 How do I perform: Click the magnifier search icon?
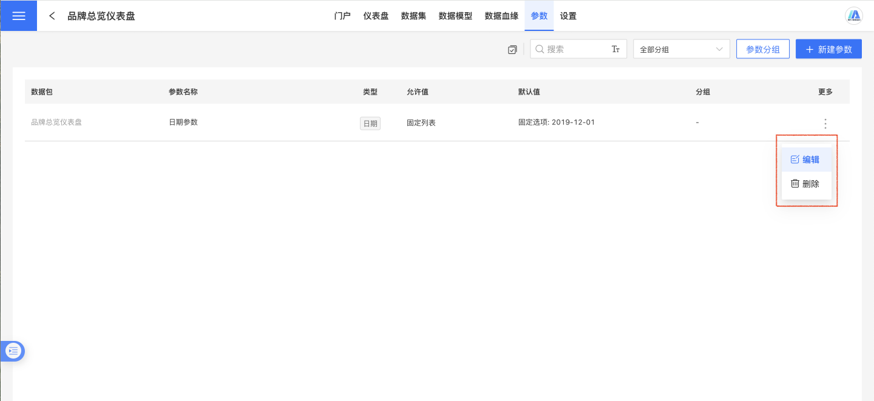539,49
